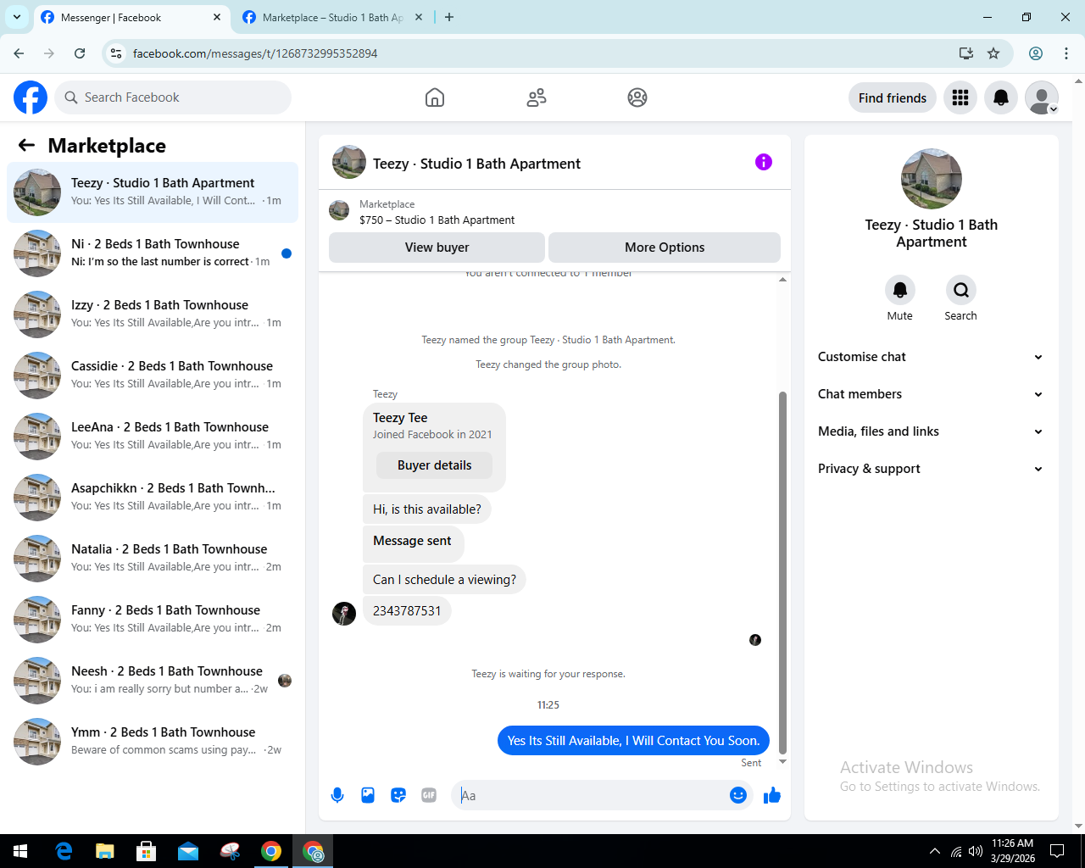Open the Windows notification center
Image resolution: width=1085 pixels, height=868 pixels.
click(1057, 851)
